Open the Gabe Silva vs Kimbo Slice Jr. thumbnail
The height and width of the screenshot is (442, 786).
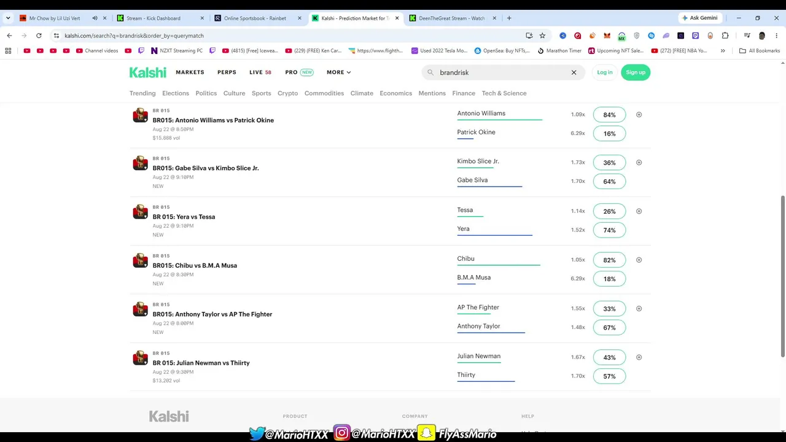[x=141, y=163]
